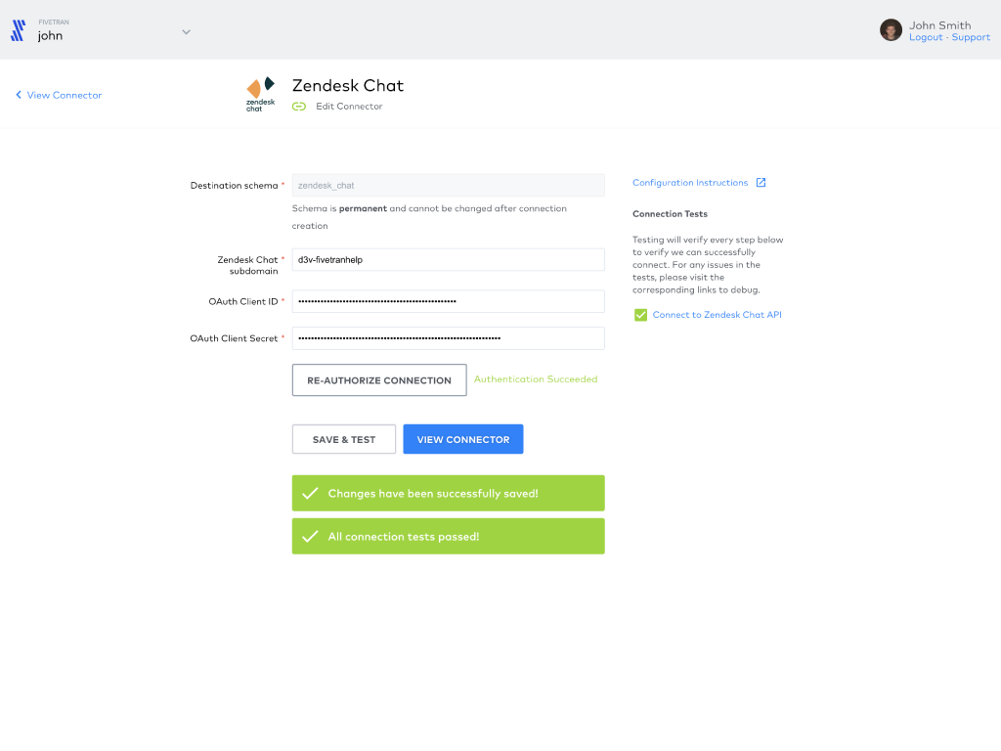Screen dimensions: 1001x751
Task: Click the back chevron before View Connector
Action: pyautogui.click(x=17, y=95)
